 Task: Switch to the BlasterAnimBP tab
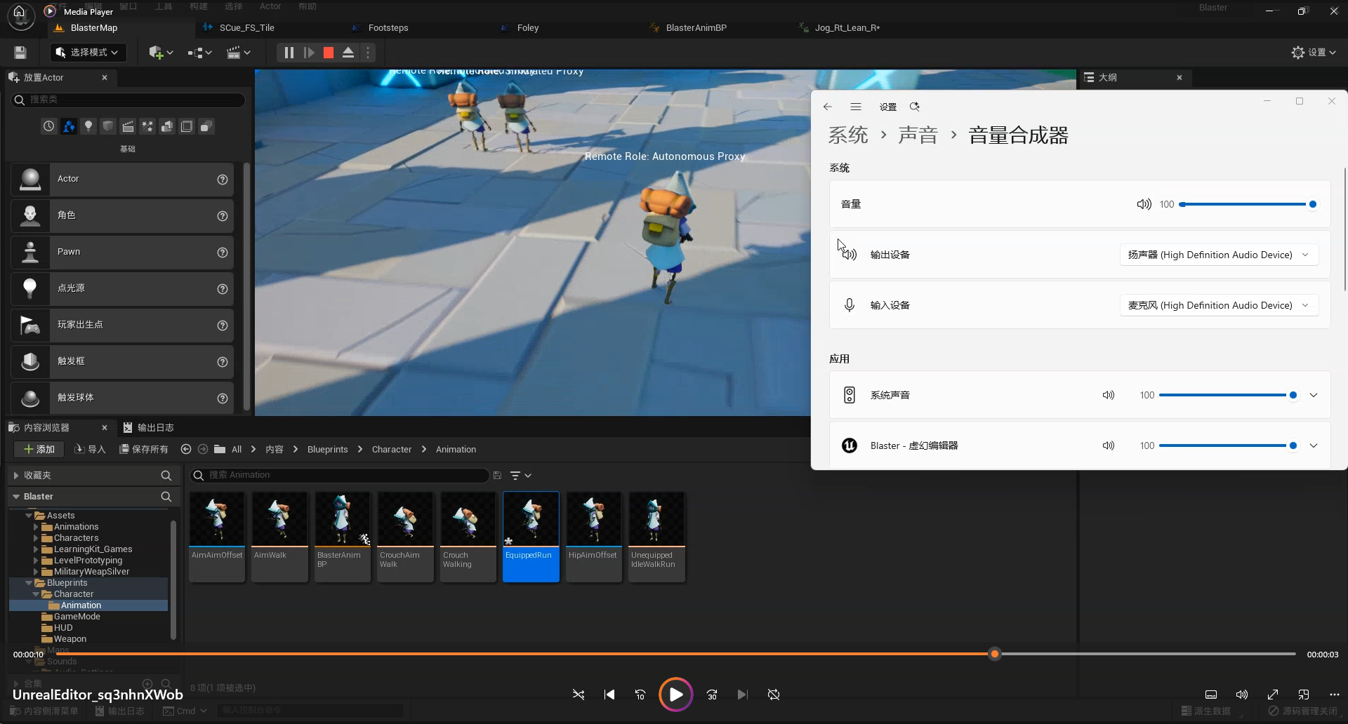[696, 28]
